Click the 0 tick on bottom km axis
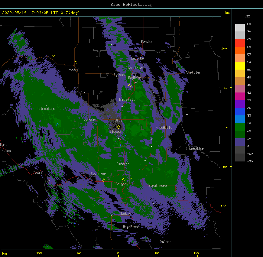Viewport: 263px width, 257px height. click(118, 253)
